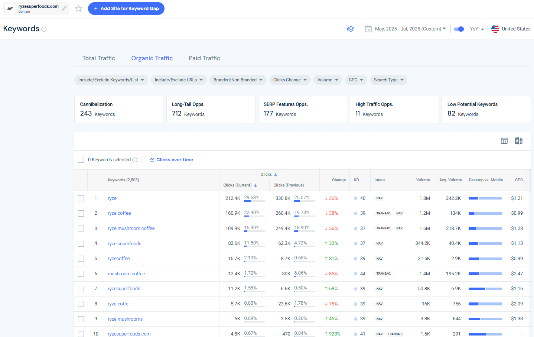
Task: Open the ryze mushroom coffee keyword link
Action: point(131,228)
